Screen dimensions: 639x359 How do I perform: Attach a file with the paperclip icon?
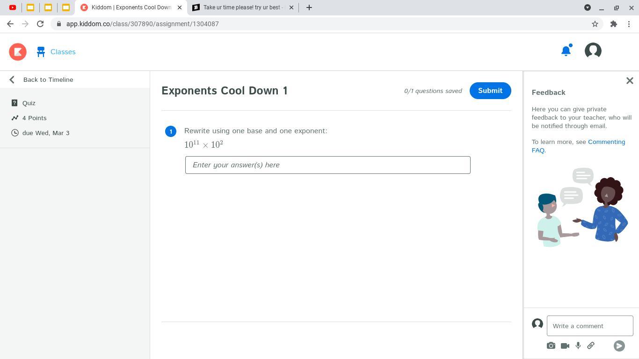tap(591, 345)
